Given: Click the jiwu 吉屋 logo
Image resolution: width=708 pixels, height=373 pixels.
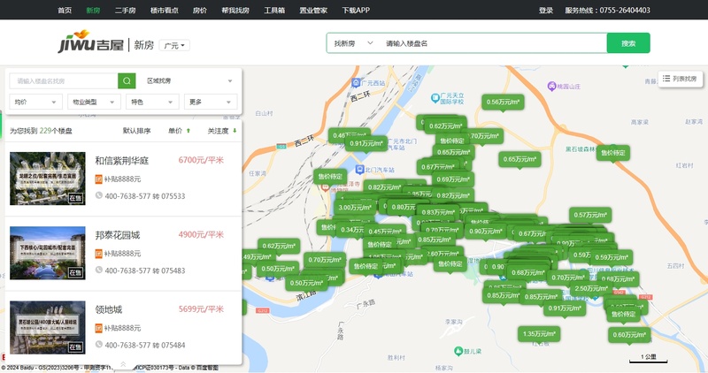Looking at the screenshot, I should [x=90, y=44].
